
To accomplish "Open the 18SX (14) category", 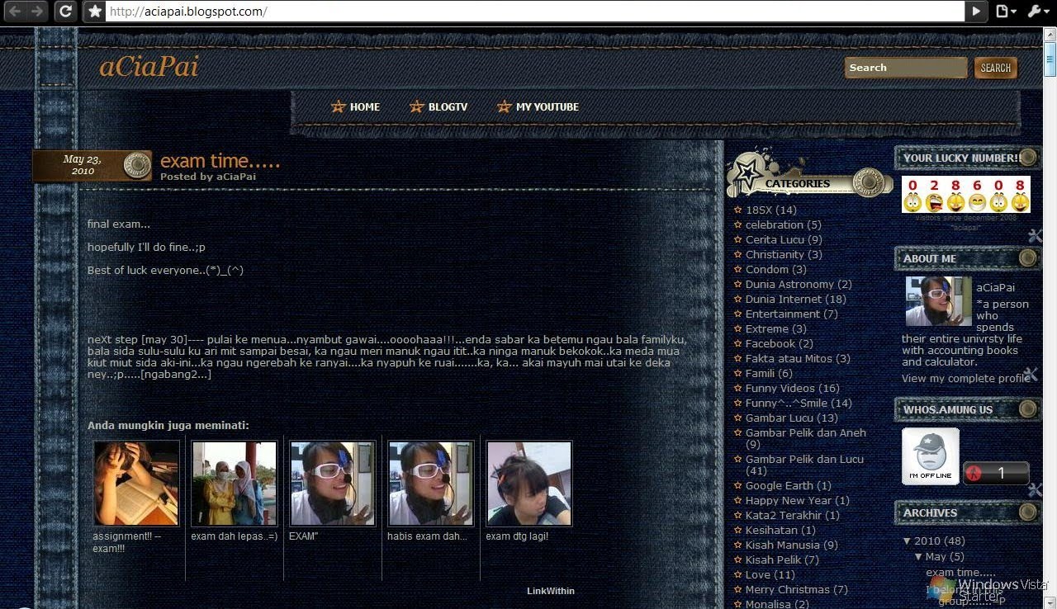I will (770, 210).
